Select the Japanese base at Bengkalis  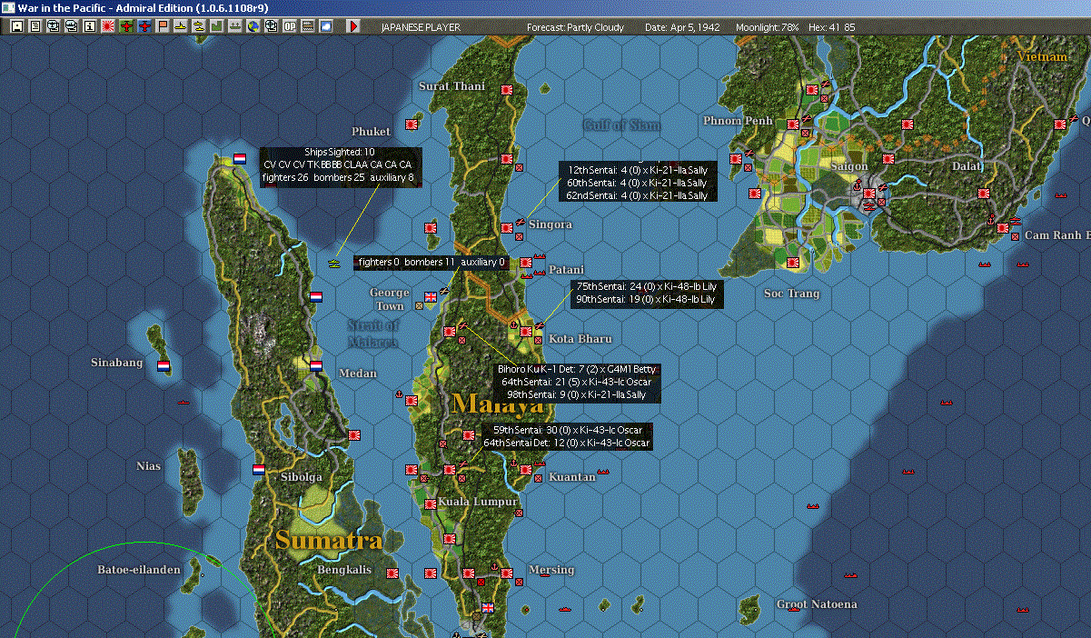pyautogui.click(x=392, y=573)
